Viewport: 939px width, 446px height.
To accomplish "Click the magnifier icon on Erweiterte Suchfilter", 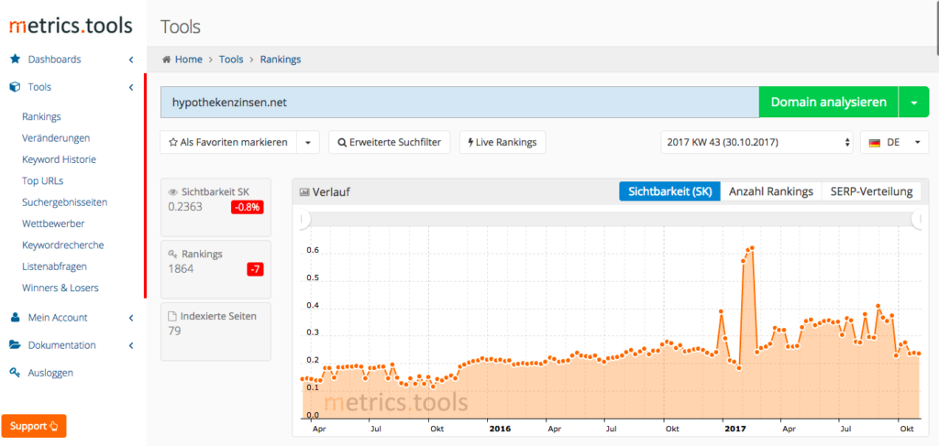I will pos(343,143).
